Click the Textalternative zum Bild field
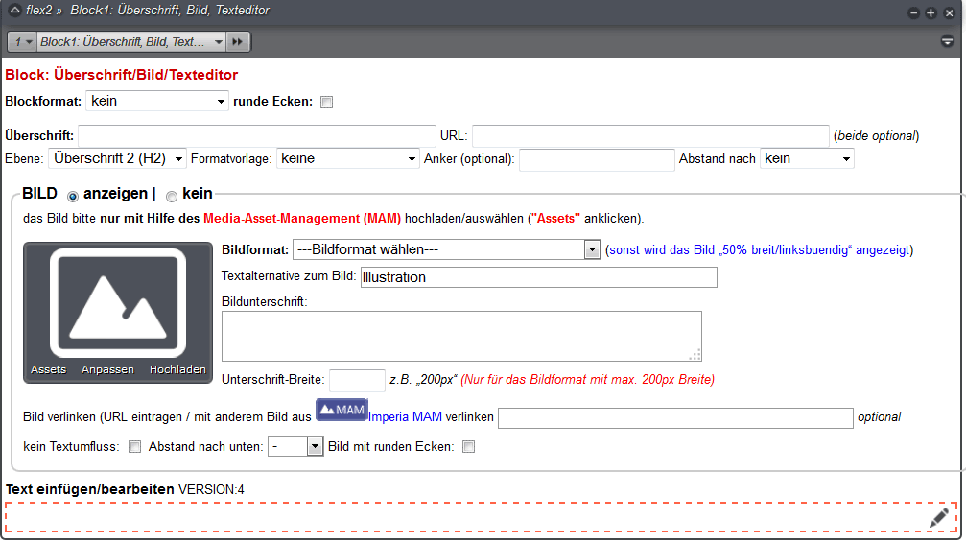 pos(539,277)
